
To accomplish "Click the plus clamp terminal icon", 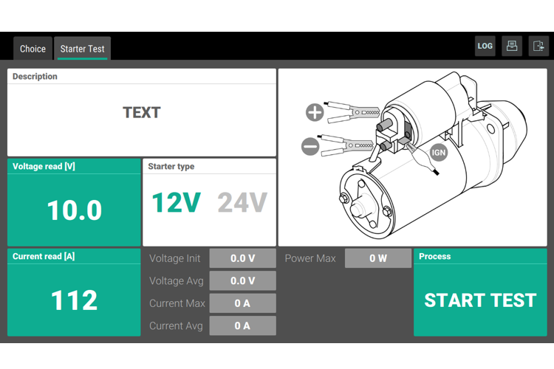I will click(315, 112).
